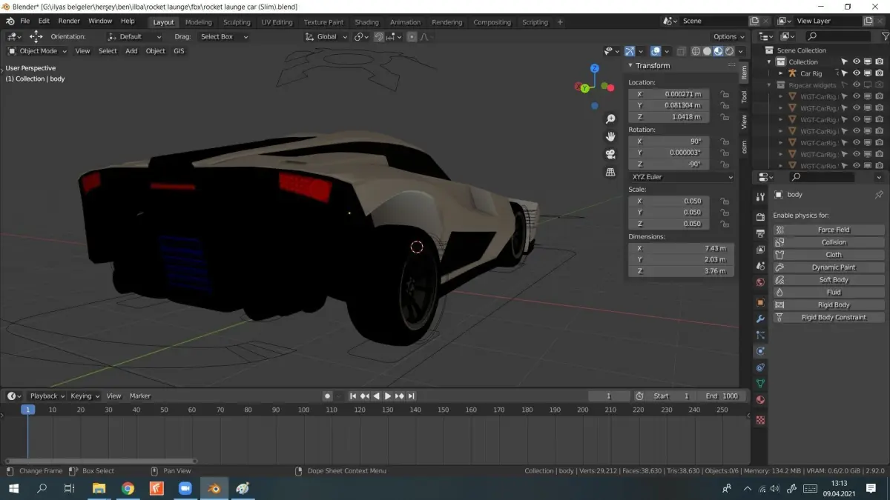890x500 pixels.
Task: Open the Material properties tab icon
Action: click(x=760, y=400)
